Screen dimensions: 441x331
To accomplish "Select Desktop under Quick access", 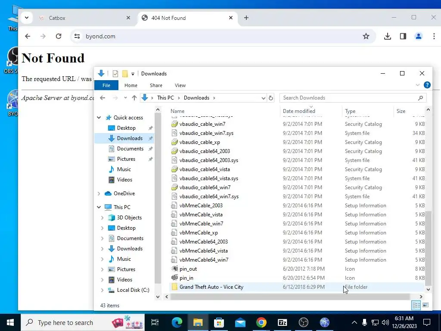I will click(x=126, y=128).
